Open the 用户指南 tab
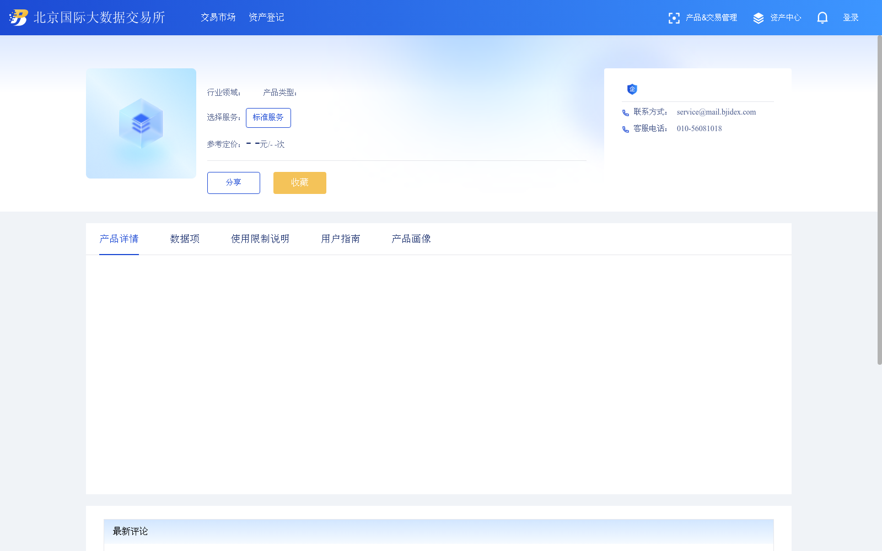 (341, 239)
